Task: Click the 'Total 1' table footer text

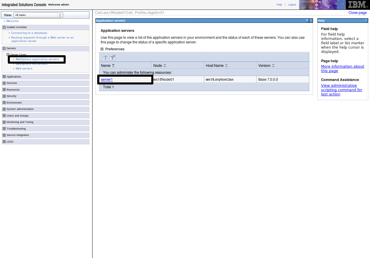Action: tap(108, 87)
